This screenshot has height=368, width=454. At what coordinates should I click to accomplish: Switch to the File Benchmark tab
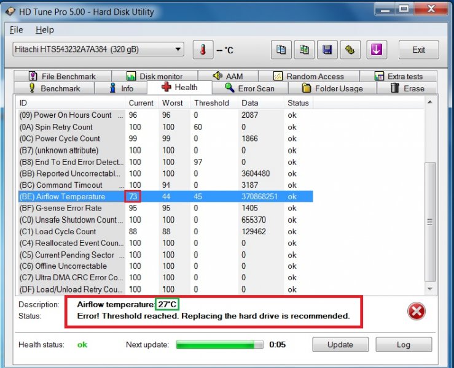(x=62, y=76)
